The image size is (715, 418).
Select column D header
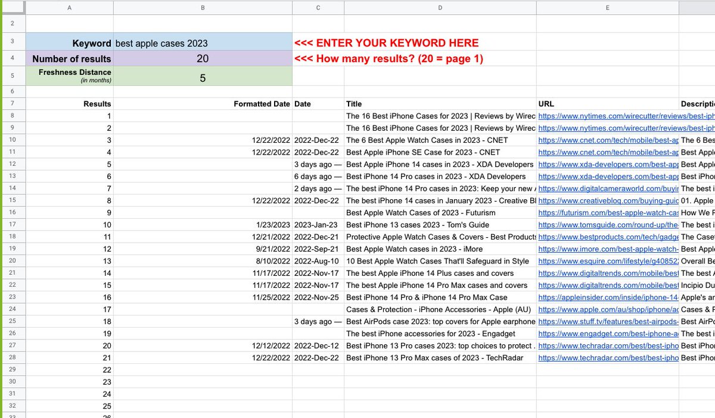point(440,7)
